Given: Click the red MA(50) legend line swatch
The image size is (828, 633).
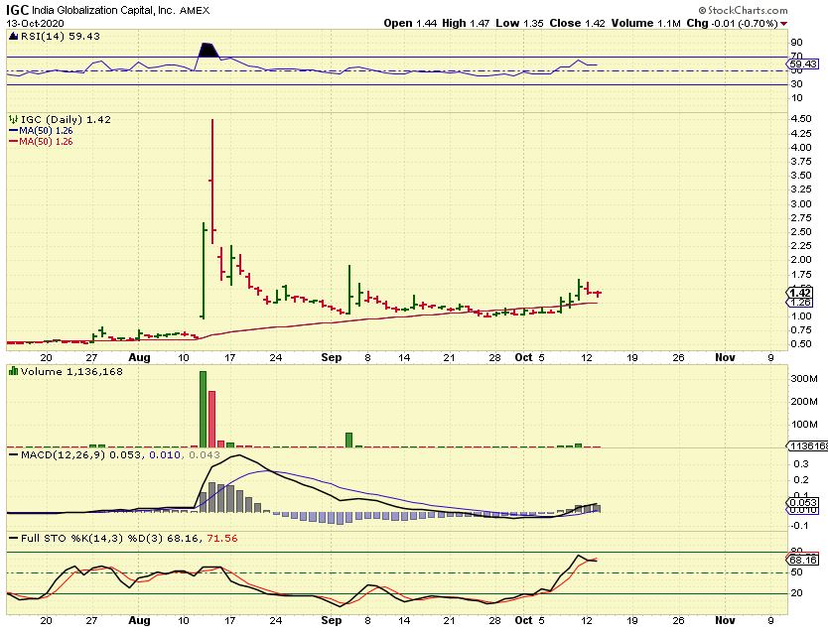Looking at the screenshot, I should pyautogui.click(x=14, y=141).
